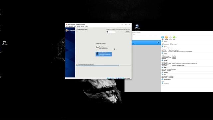The height and width of the screenshot is (120, 213).
Task: Open the View menu in VM window
Action: pyautogui.click(x=75, y=27)
